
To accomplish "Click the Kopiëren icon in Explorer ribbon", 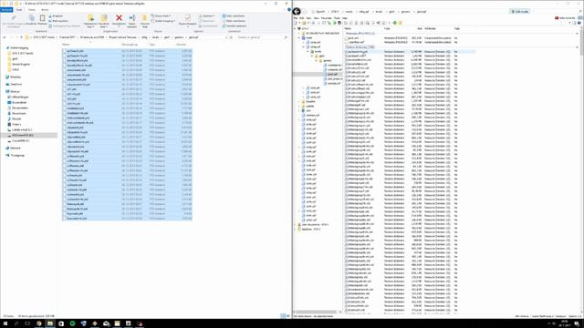I will [31, 18].
